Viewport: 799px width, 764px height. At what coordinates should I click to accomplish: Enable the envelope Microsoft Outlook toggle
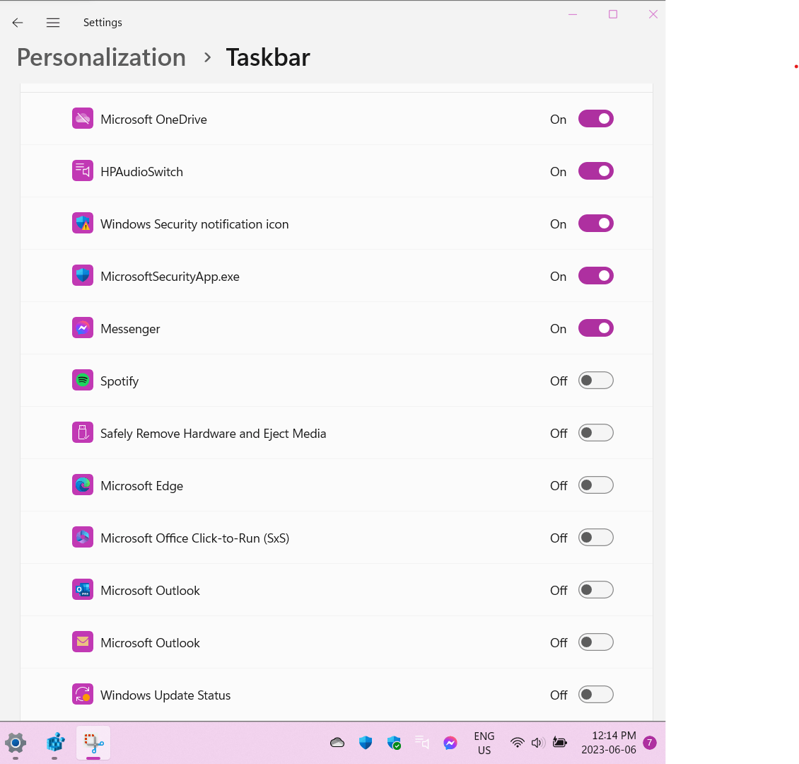tap(595, 642)
